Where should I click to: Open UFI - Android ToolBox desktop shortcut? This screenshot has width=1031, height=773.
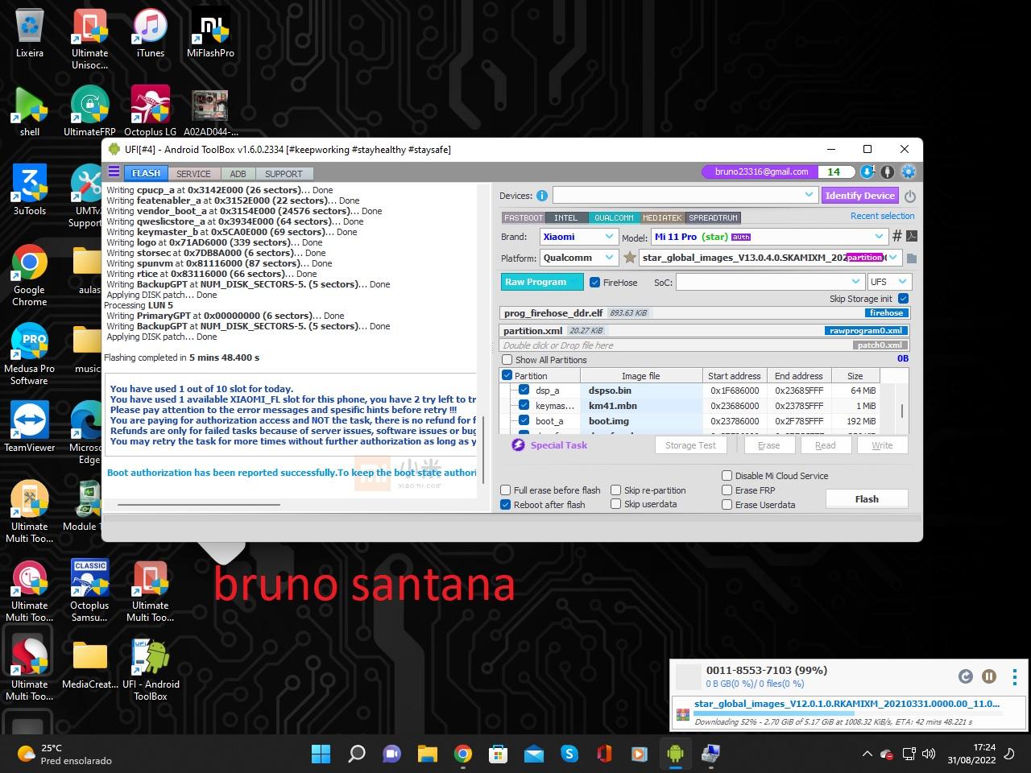151,670
